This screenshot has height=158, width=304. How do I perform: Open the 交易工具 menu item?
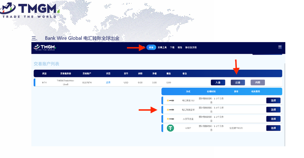tap(162, 47)
